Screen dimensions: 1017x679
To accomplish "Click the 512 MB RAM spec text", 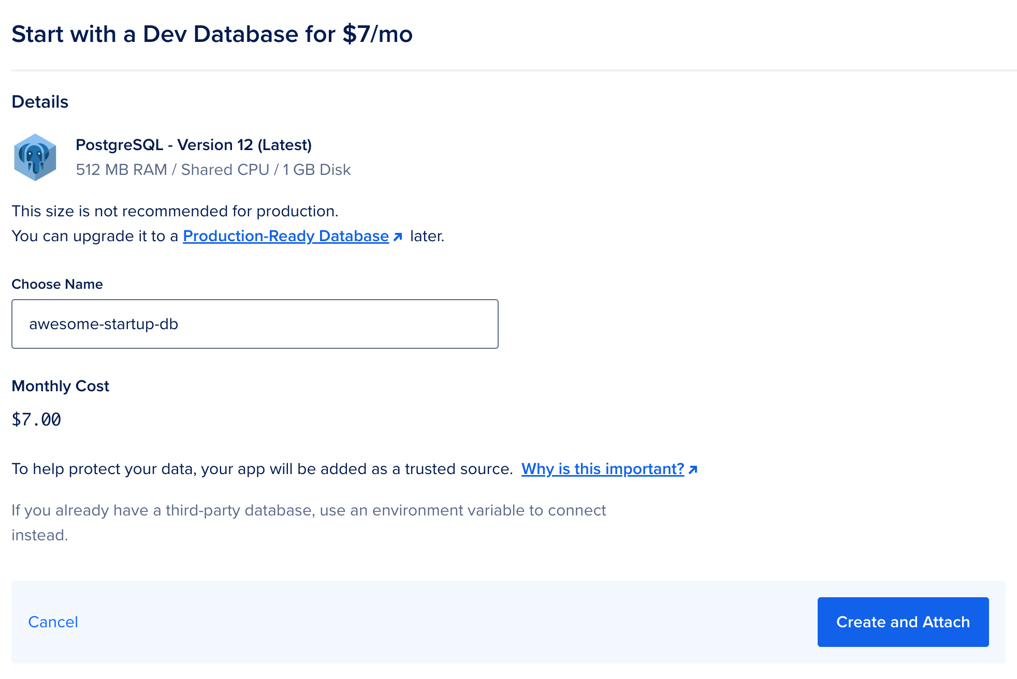I will (x=213, y=169).
